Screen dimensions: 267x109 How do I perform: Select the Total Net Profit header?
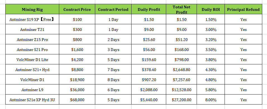click(x=181, y=9)
